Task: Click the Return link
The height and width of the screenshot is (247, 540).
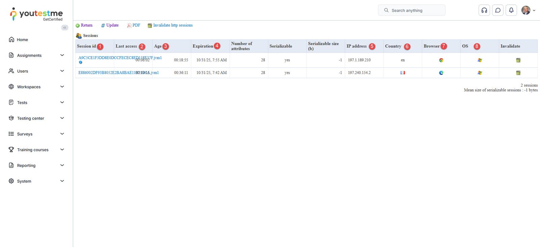Action: 86,25
